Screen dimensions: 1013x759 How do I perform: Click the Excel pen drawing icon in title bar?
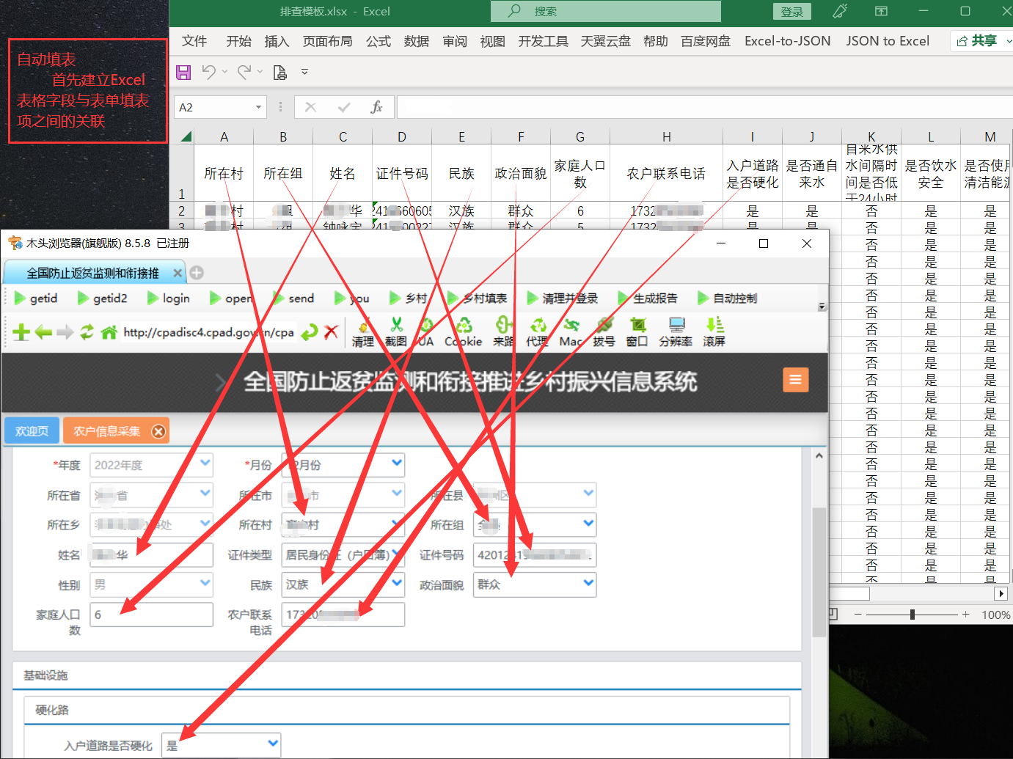[x=841, y=11]
